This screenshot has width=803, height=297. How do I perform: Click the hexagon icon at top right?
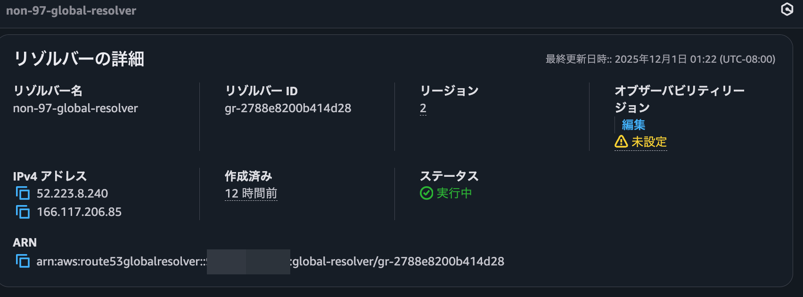[787, 9]
